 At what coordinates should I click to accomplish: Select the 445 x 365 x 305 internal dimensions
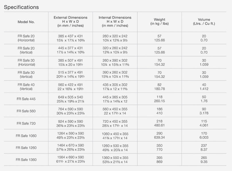pyautogui.click(x=115, y=97)
